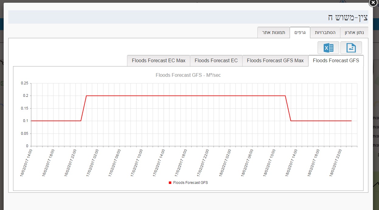The width and height of the screenshot is (379, 210).
Task: Save the chart as an image
Action: click(351, 48)
